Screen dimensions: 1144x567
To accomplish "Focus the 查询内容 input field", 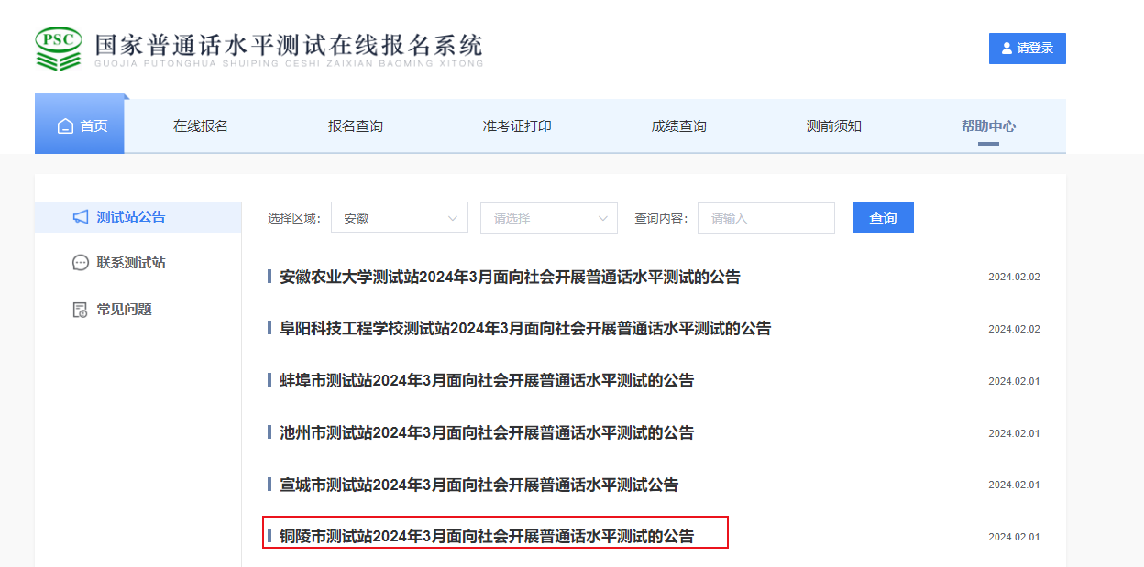I will coord(766,218).
